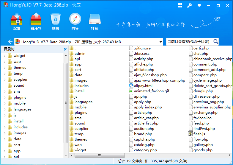Click the search current directory input field
233x165 pixels.
pos(190,42)
